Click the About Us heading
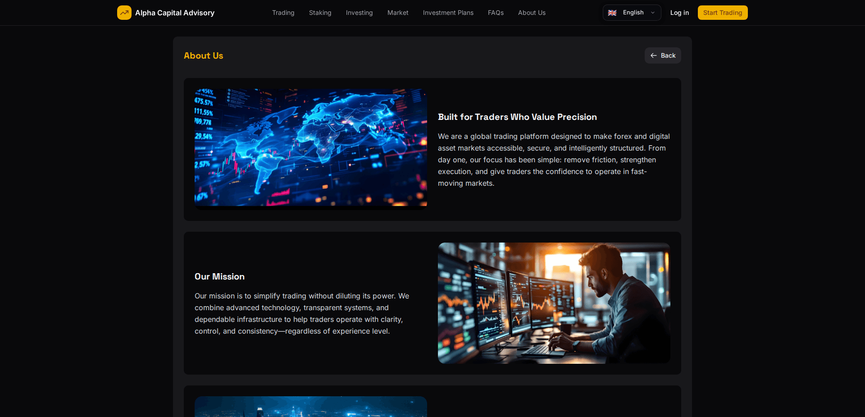The height and width of the screenshot is (417, 865). (x=203, y=55)
